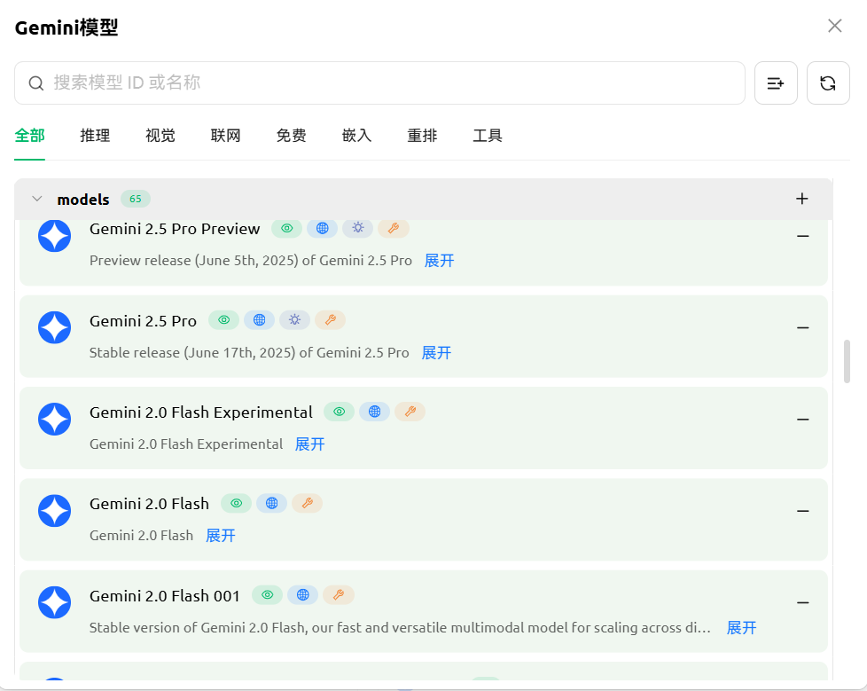Click Gemini 2.5 Pro reasoning sun tag
The image size is (867, 691).
(294, 320)
